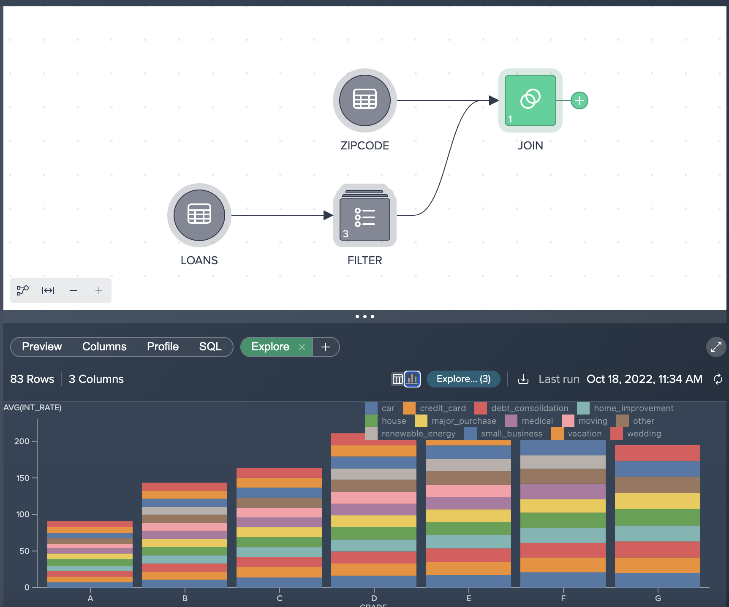Image resolution: width=729 pixels, height=607 pixels.
Task: Open the FILTER recipe node
Action: tap(364, 216)
